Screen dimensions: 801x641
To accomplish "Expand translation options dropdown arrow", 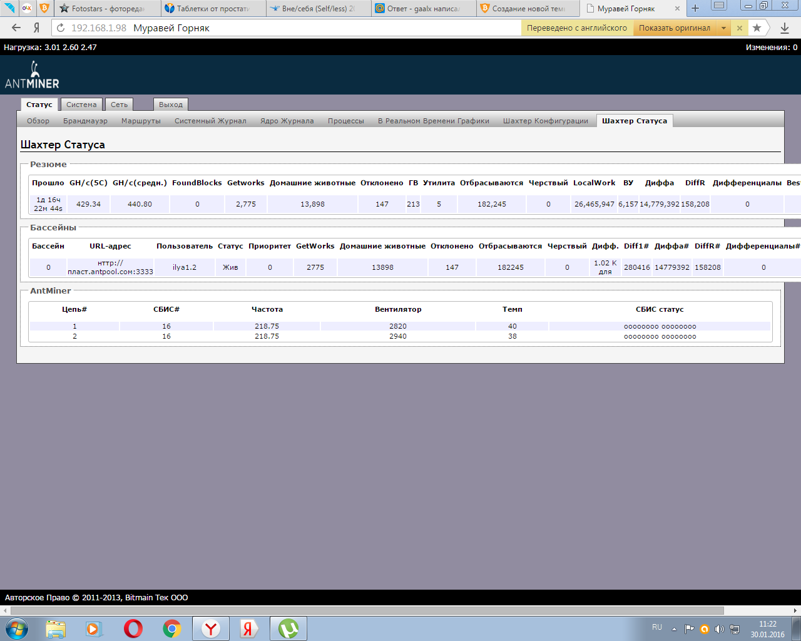I will 724,28.
